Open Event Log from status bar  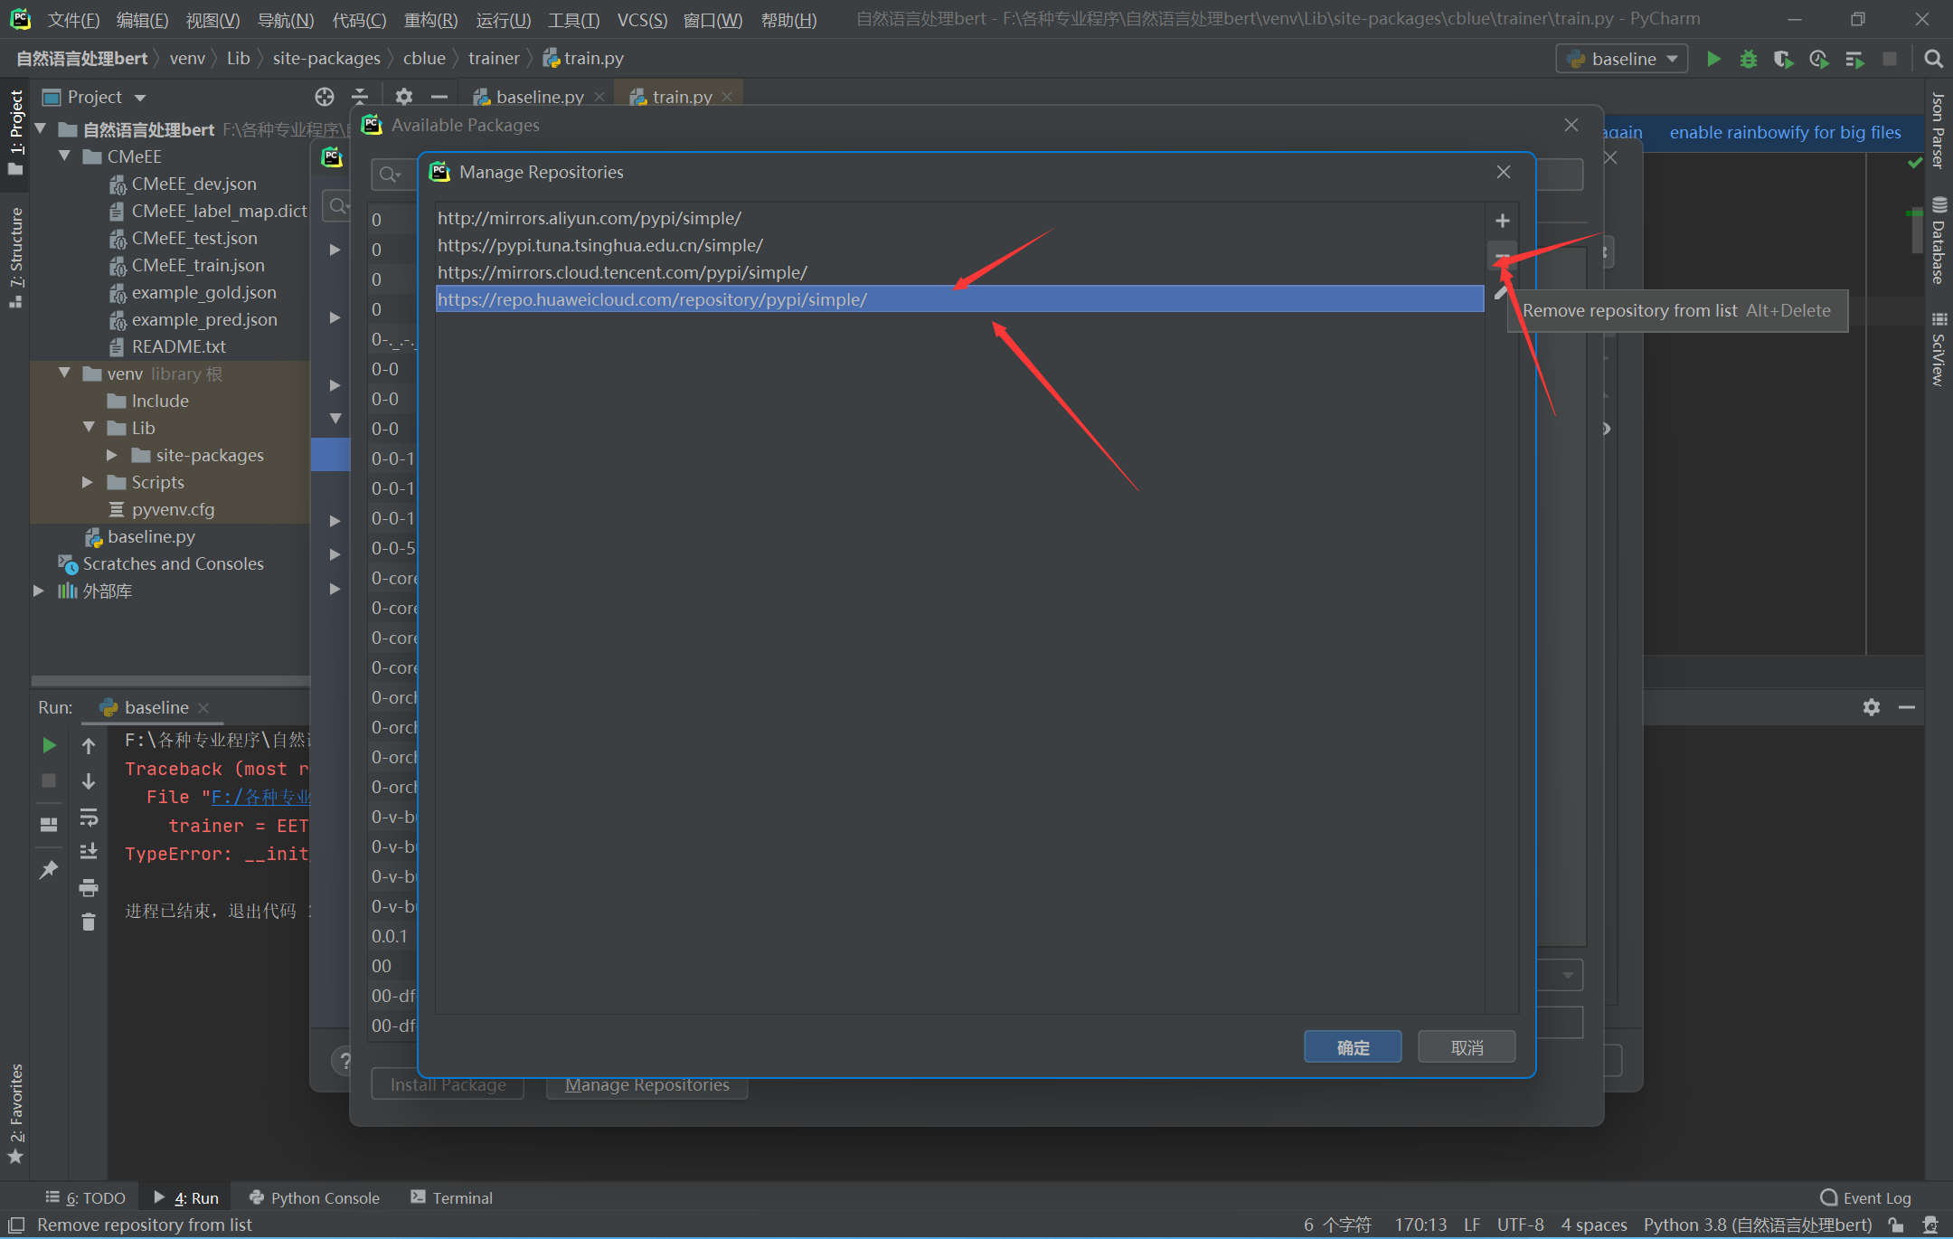point(1866,1197)
